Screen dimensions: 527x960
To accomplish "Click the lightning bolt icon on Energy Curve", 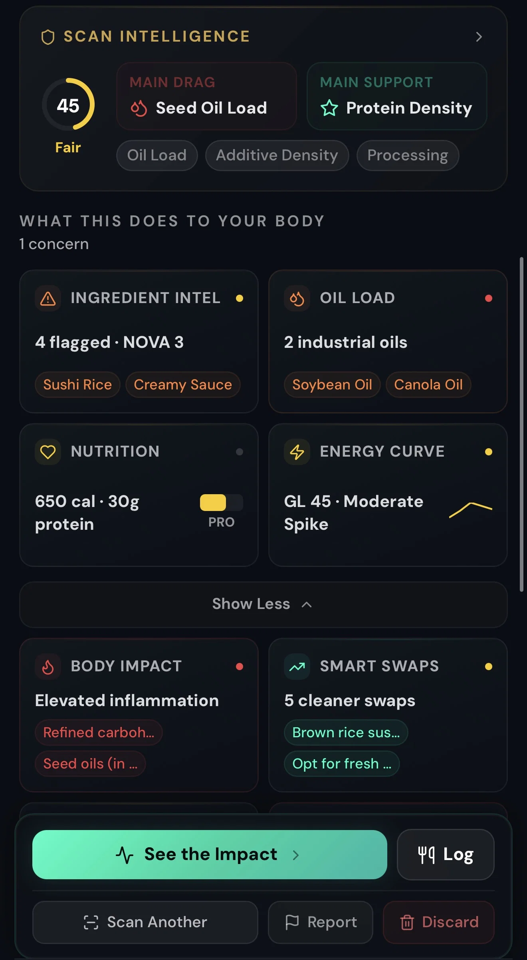I will click(x=297, y=452).
